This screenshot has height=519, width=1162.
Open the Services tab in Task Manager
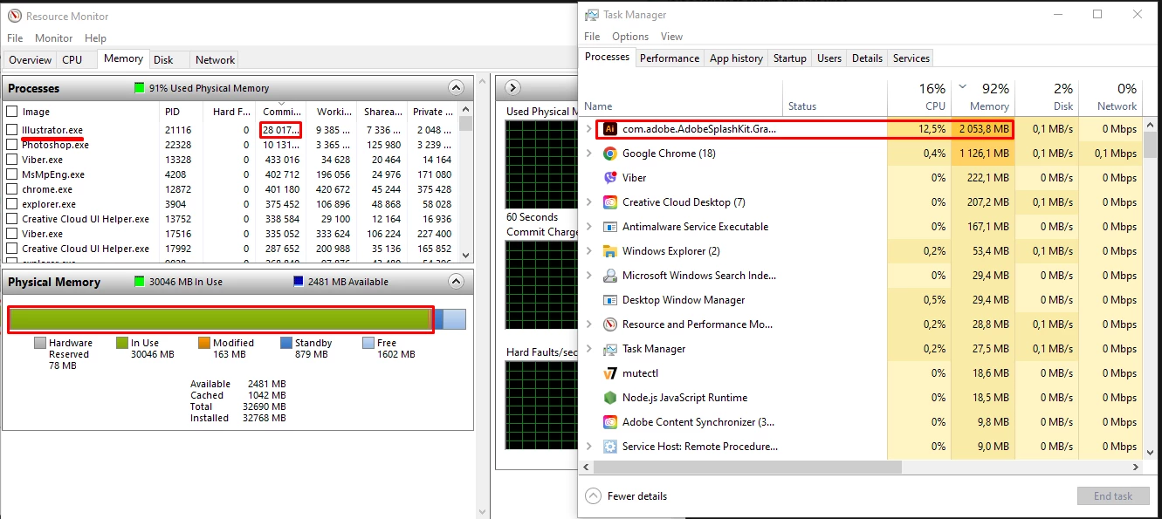pyautogui.click(x=911, y=58)
